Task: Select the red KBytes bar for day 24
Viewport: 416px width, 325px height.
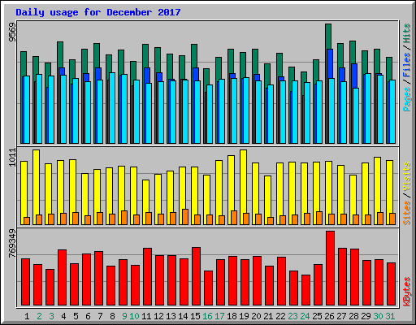Action: (305, 290)
